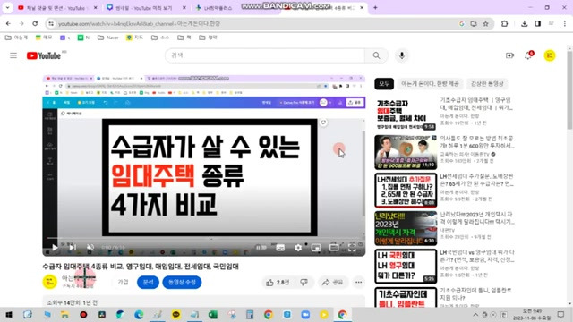
Task: Enter full screen mode
Action: click(x=352, y=248)
